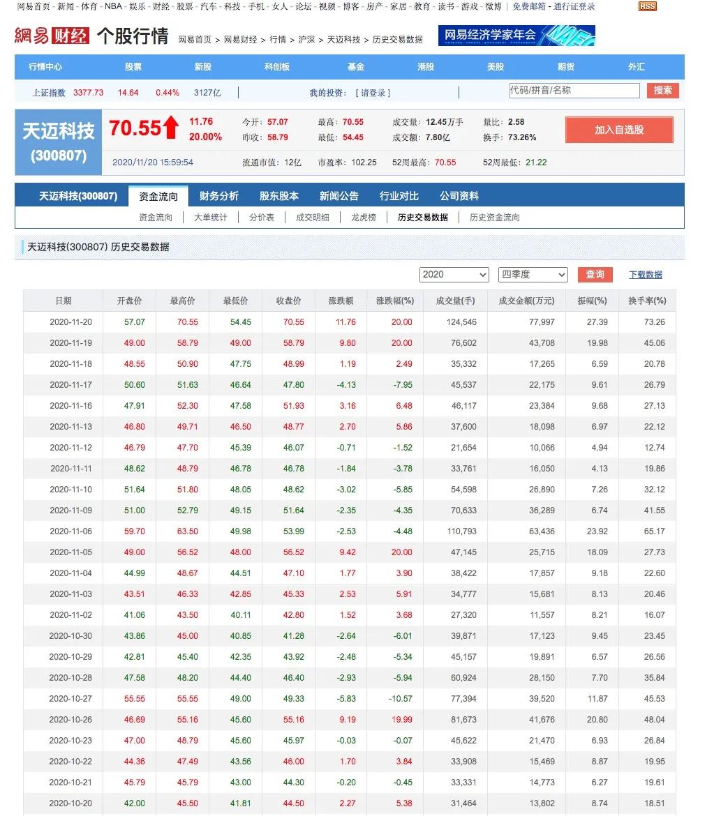Screen dimensions: 721x816
Task: Open the 历史交易数据 sub-tab
Action: (422, 218)
